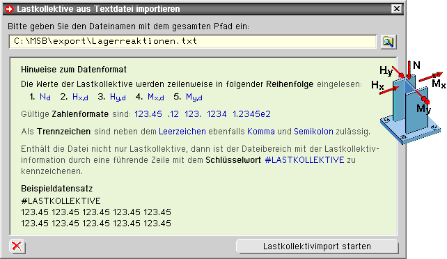Click the My moment arrow in diagram

pos(422,95)
